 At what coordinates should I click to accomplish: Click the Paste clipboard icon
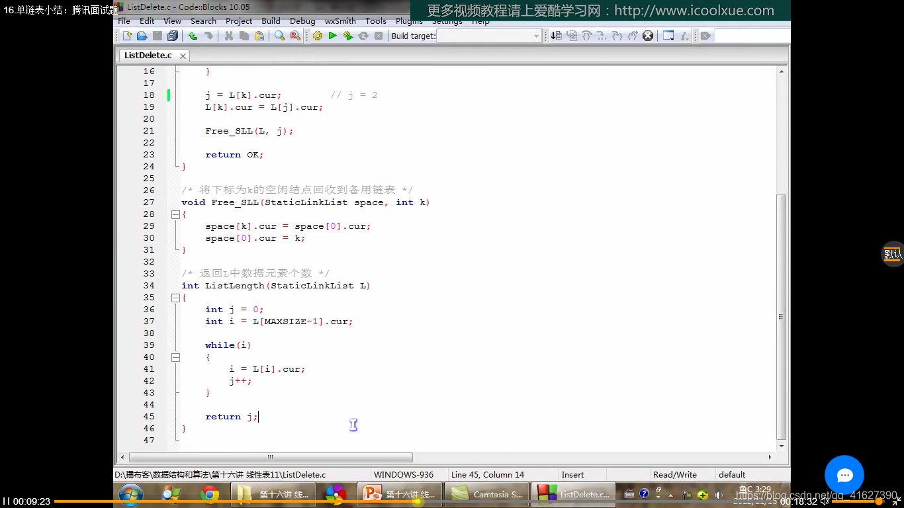259,36
